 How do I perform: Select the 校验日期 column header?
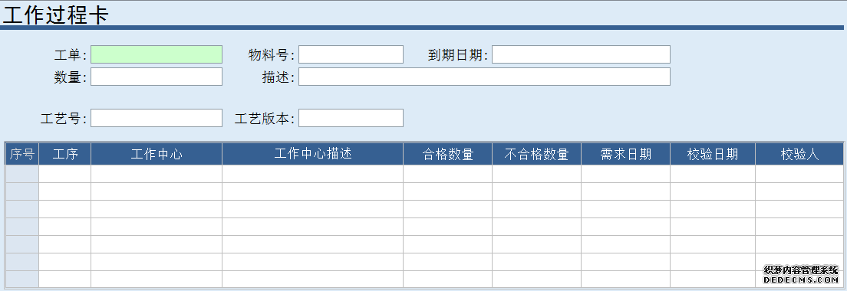point(713,154)
